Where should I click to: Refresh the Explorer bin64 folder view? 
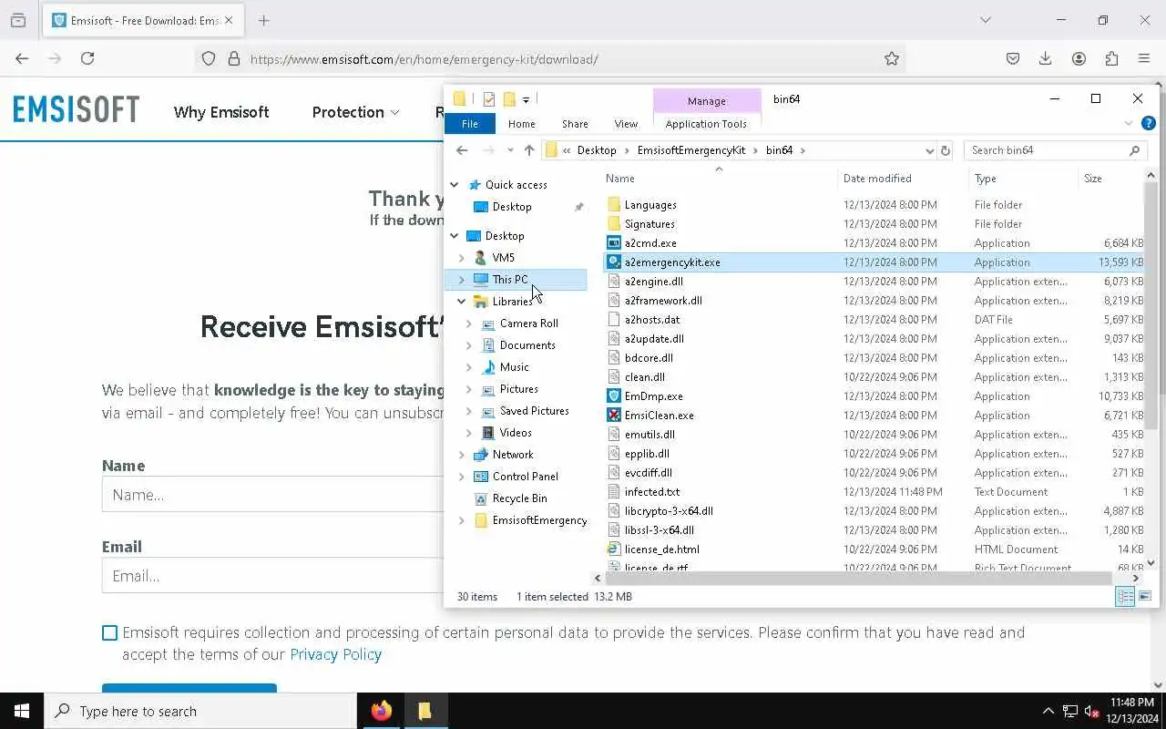pyautogui.click(x=946, y=150)
